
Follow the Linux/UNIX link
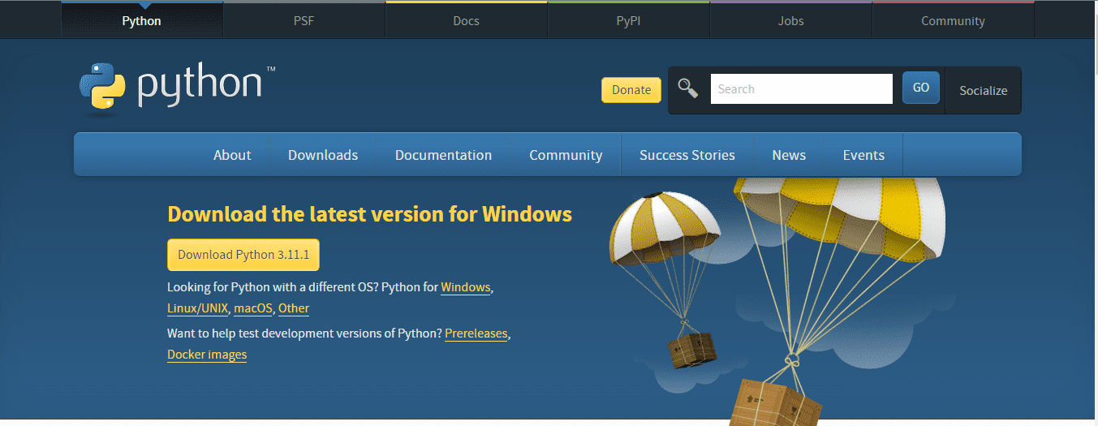point(197,308)
